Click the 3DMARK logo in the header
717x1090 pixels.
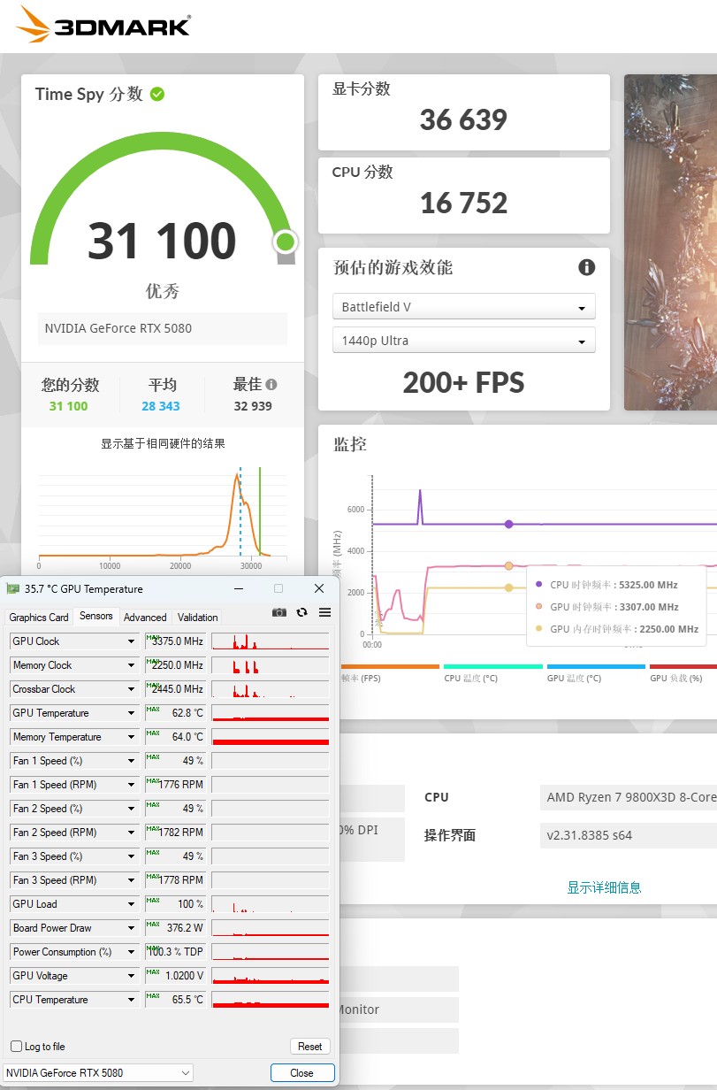[100, 26]
